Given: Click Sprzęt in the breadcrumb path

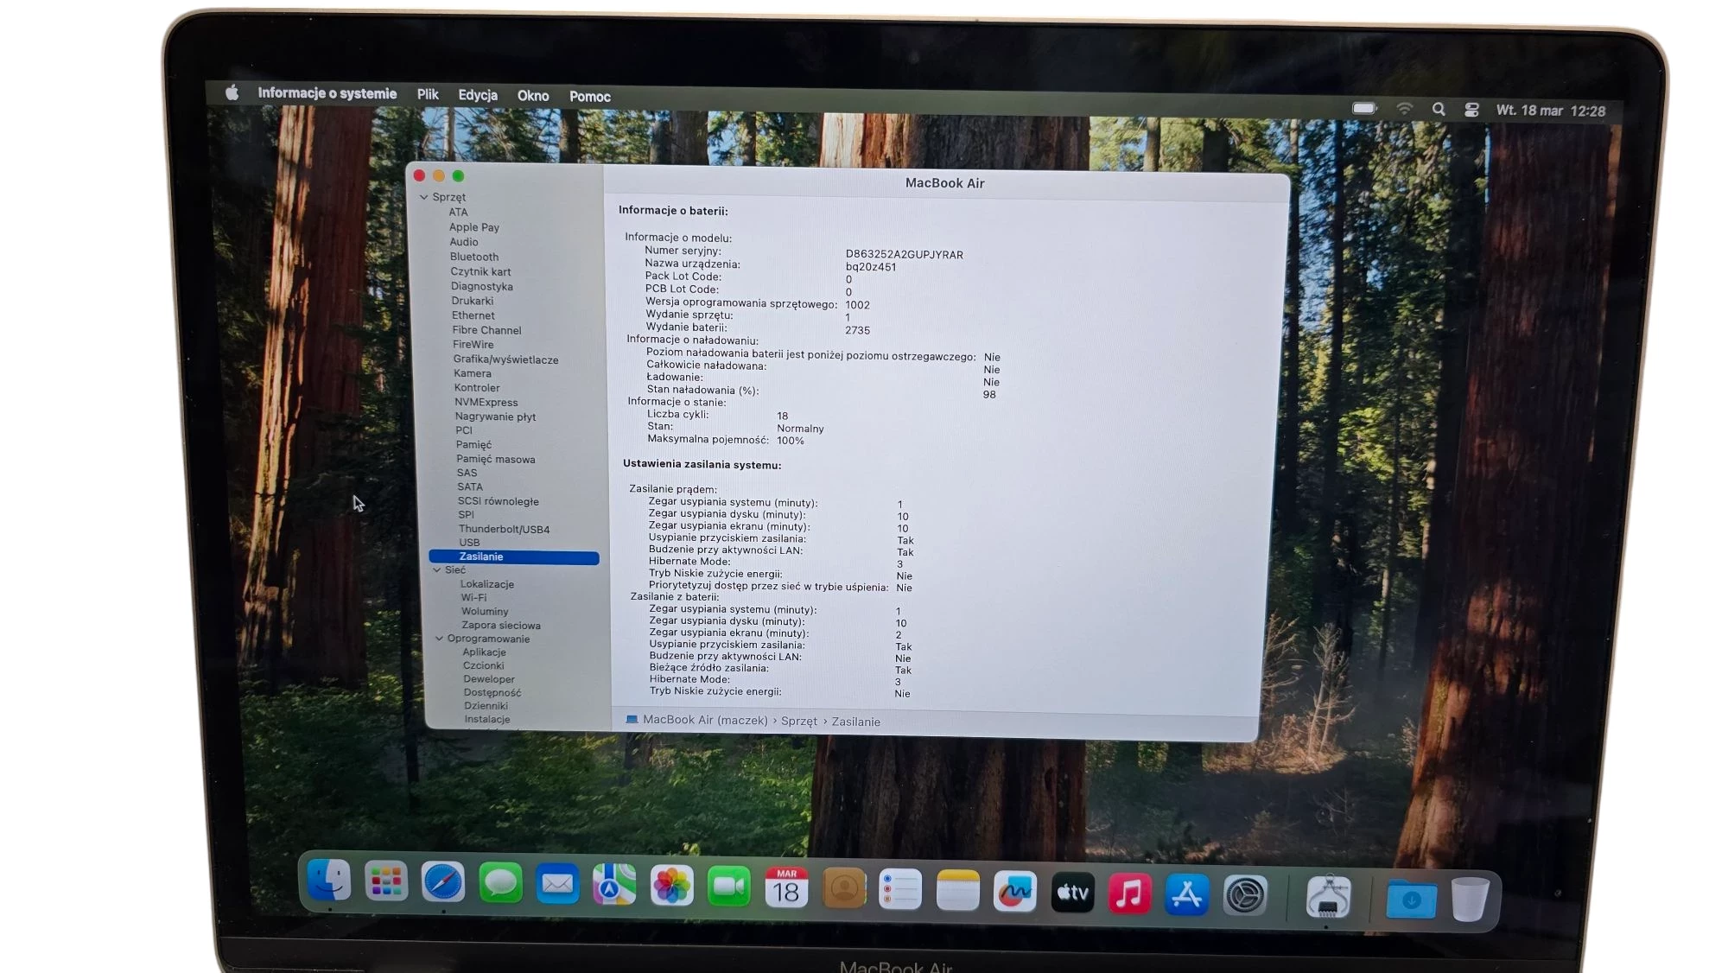Looking at the screenshot, I should (798, 721).
